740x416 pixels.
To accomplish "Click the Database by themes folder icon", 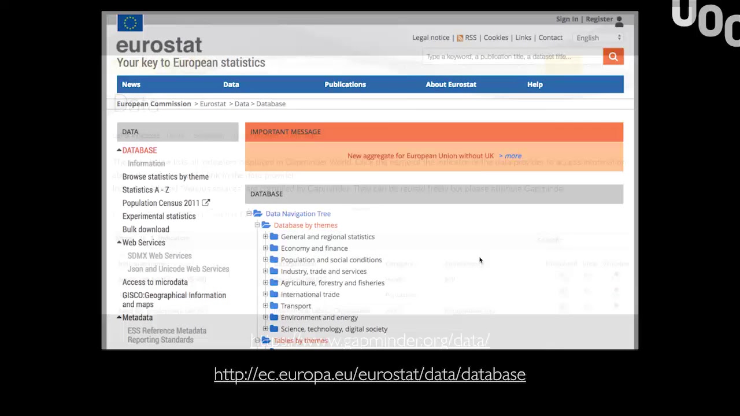I will tap(266, 225).
